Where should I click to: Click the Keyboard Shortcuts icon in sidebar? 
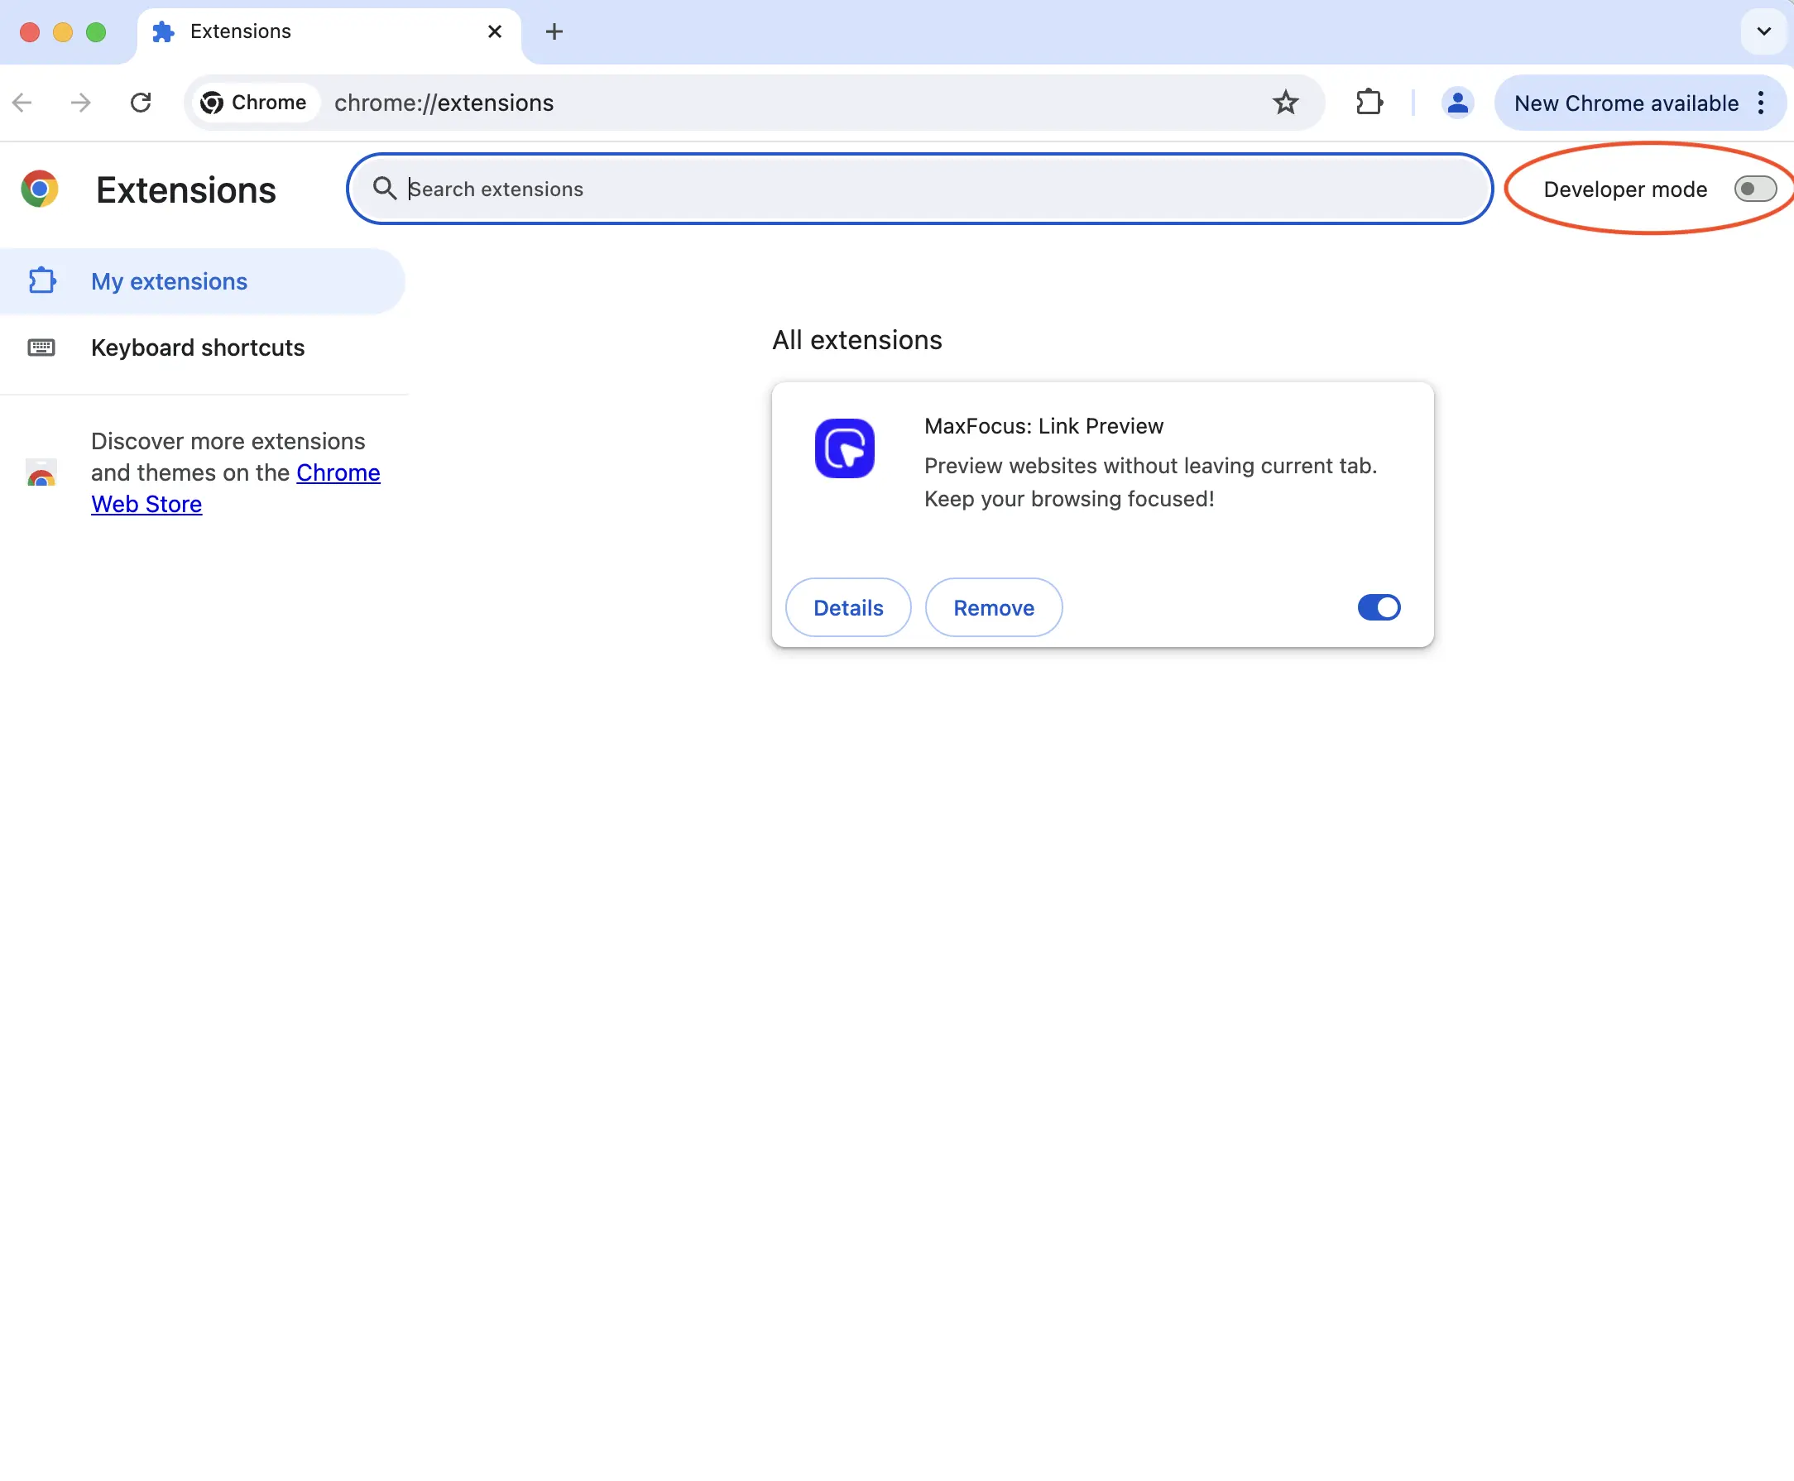click(x=41, y=347)
